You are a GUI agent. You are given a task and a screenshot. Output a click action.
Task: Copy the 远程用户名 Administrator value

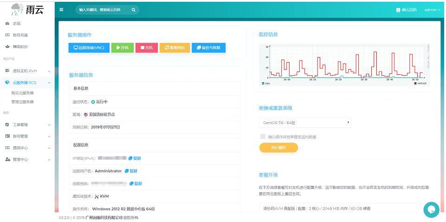click(131, 171)
